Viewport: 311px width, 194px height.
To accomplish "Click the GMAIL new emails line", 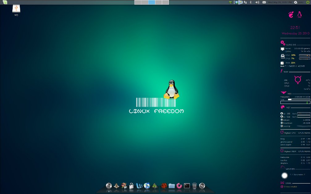I will (289, 187).
